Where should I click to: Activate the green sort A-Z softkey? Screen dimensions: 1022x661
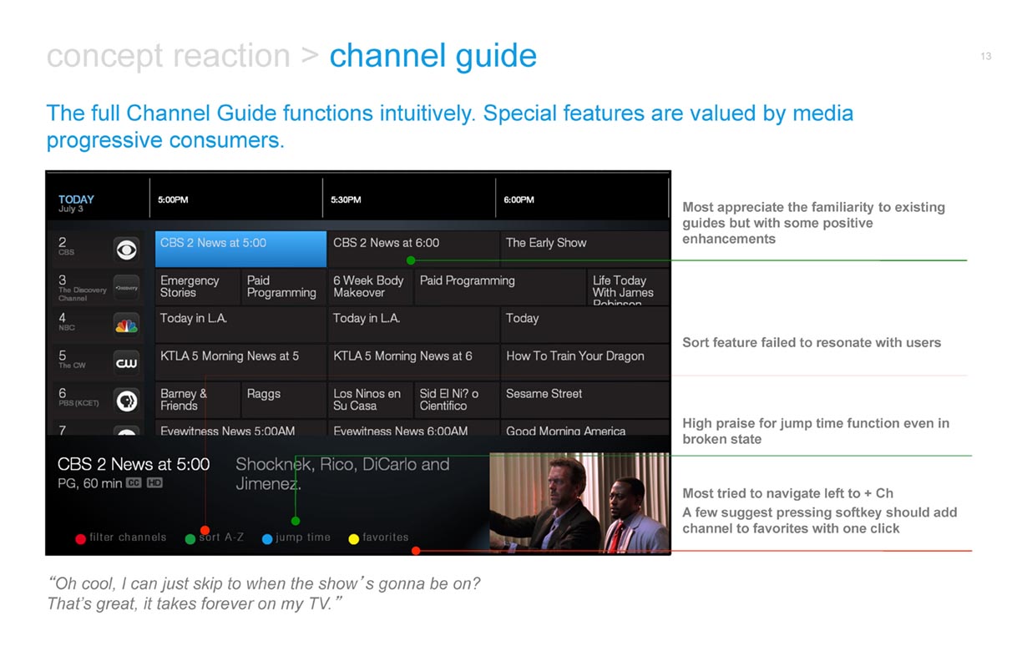(215, 538)
